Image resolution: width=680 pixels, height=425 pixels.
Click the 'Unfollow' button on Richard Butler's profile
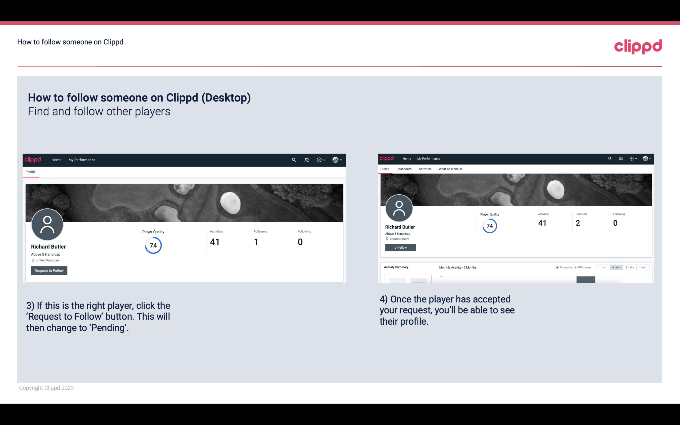pos(400,247)
